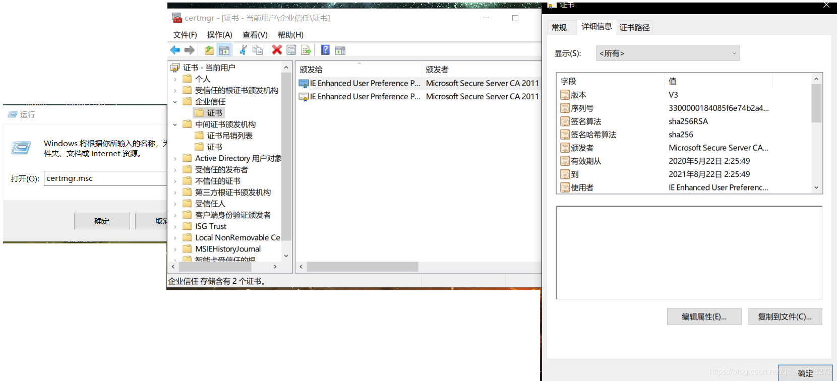Expand the ISG Trust node

(x=175, y=226)
